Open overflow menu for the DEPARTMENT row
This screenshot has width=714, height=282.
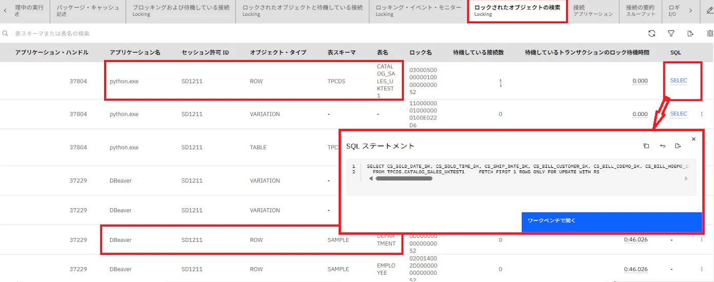(702, 239)
